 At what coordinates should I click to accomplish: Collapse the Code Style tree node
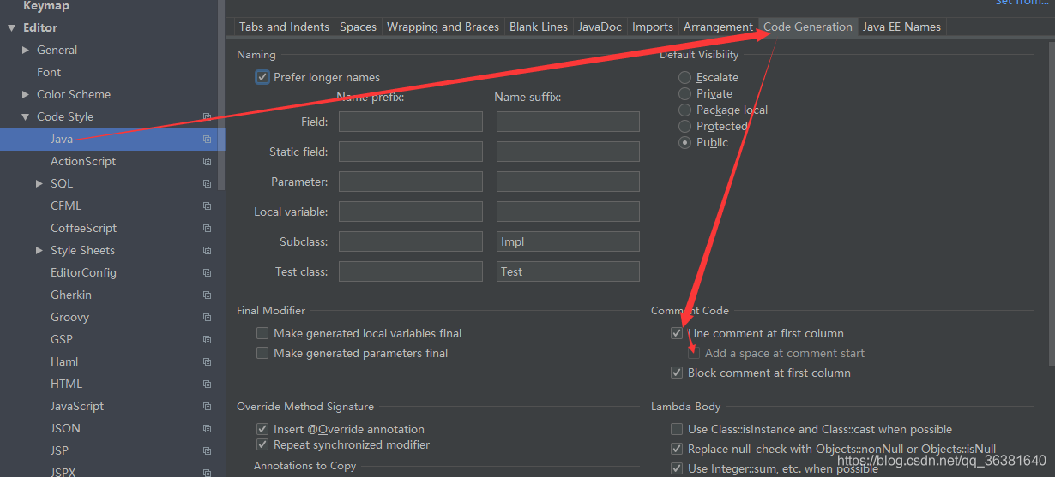tap(26, 116)
